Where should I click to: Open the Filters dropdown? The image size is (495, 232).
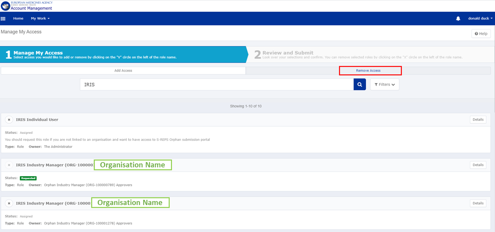(384, 84)
